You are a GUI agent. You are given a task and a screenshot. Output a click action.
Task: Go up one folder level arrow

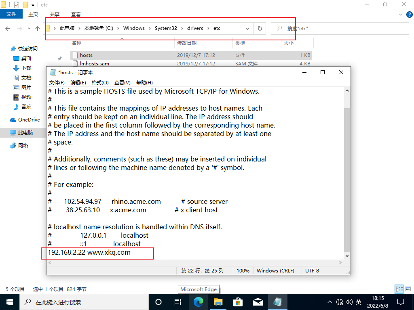[x=38, y=29]
